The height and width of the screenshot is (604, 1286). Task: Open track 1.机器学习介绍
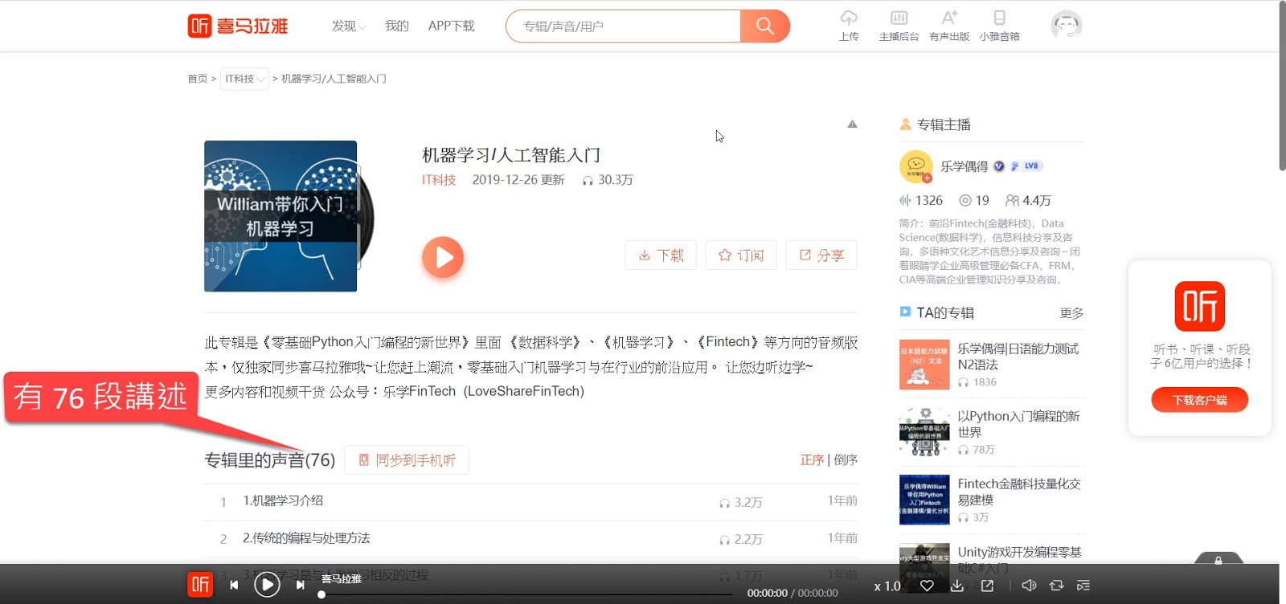point(283,500)
